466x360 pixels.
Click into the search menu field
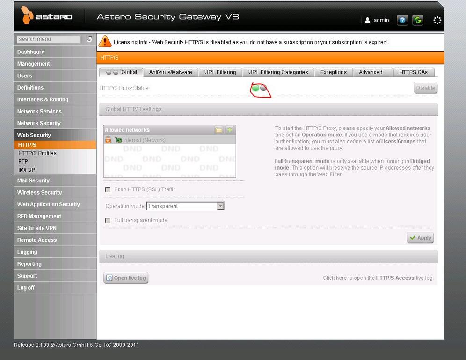[48, 39]
